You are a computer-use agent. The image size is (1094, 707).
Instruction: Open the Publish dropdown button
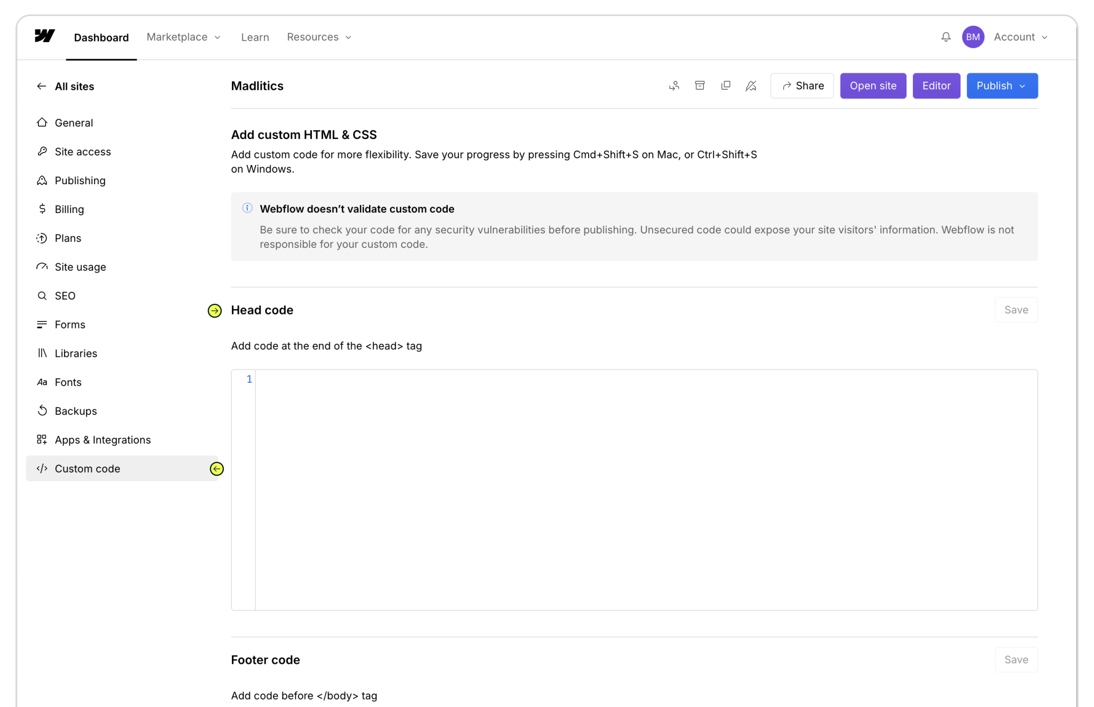coord(1002,86)
